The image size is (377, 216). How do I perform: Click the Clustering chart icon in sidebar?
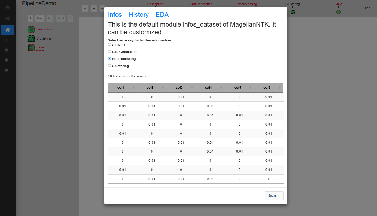tap(31, 39)
